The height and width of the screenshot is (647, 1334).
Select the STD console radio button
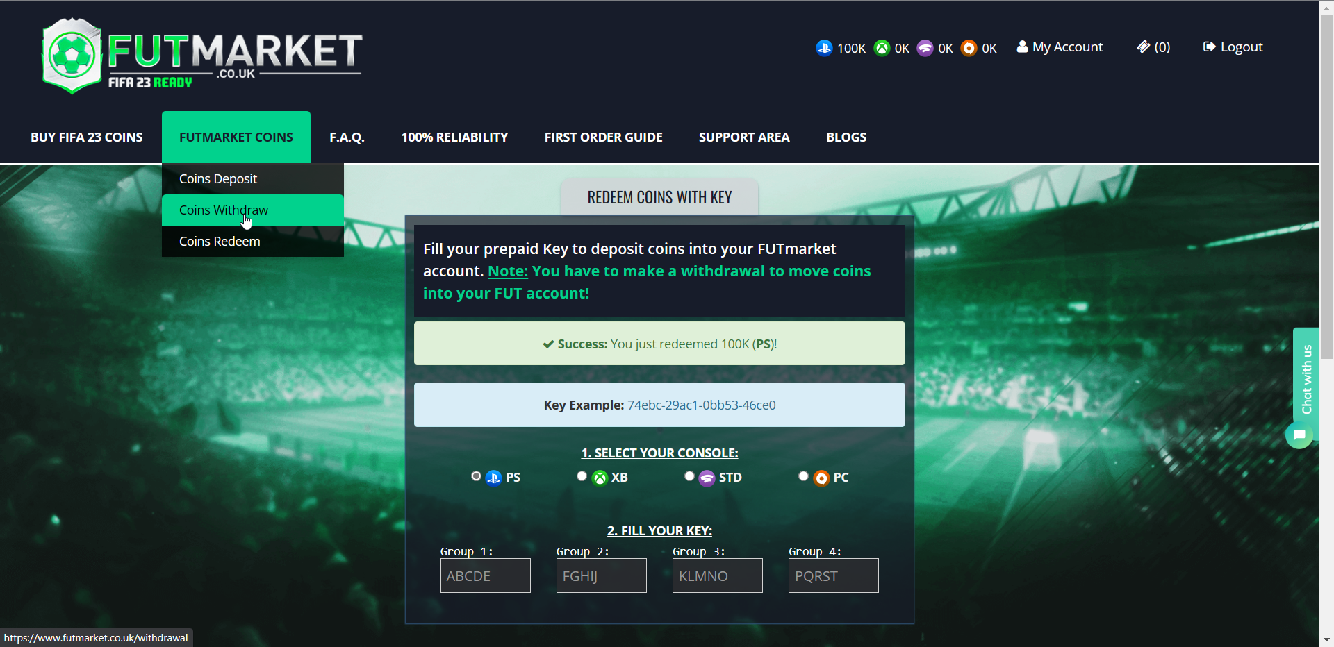point(689,476)
